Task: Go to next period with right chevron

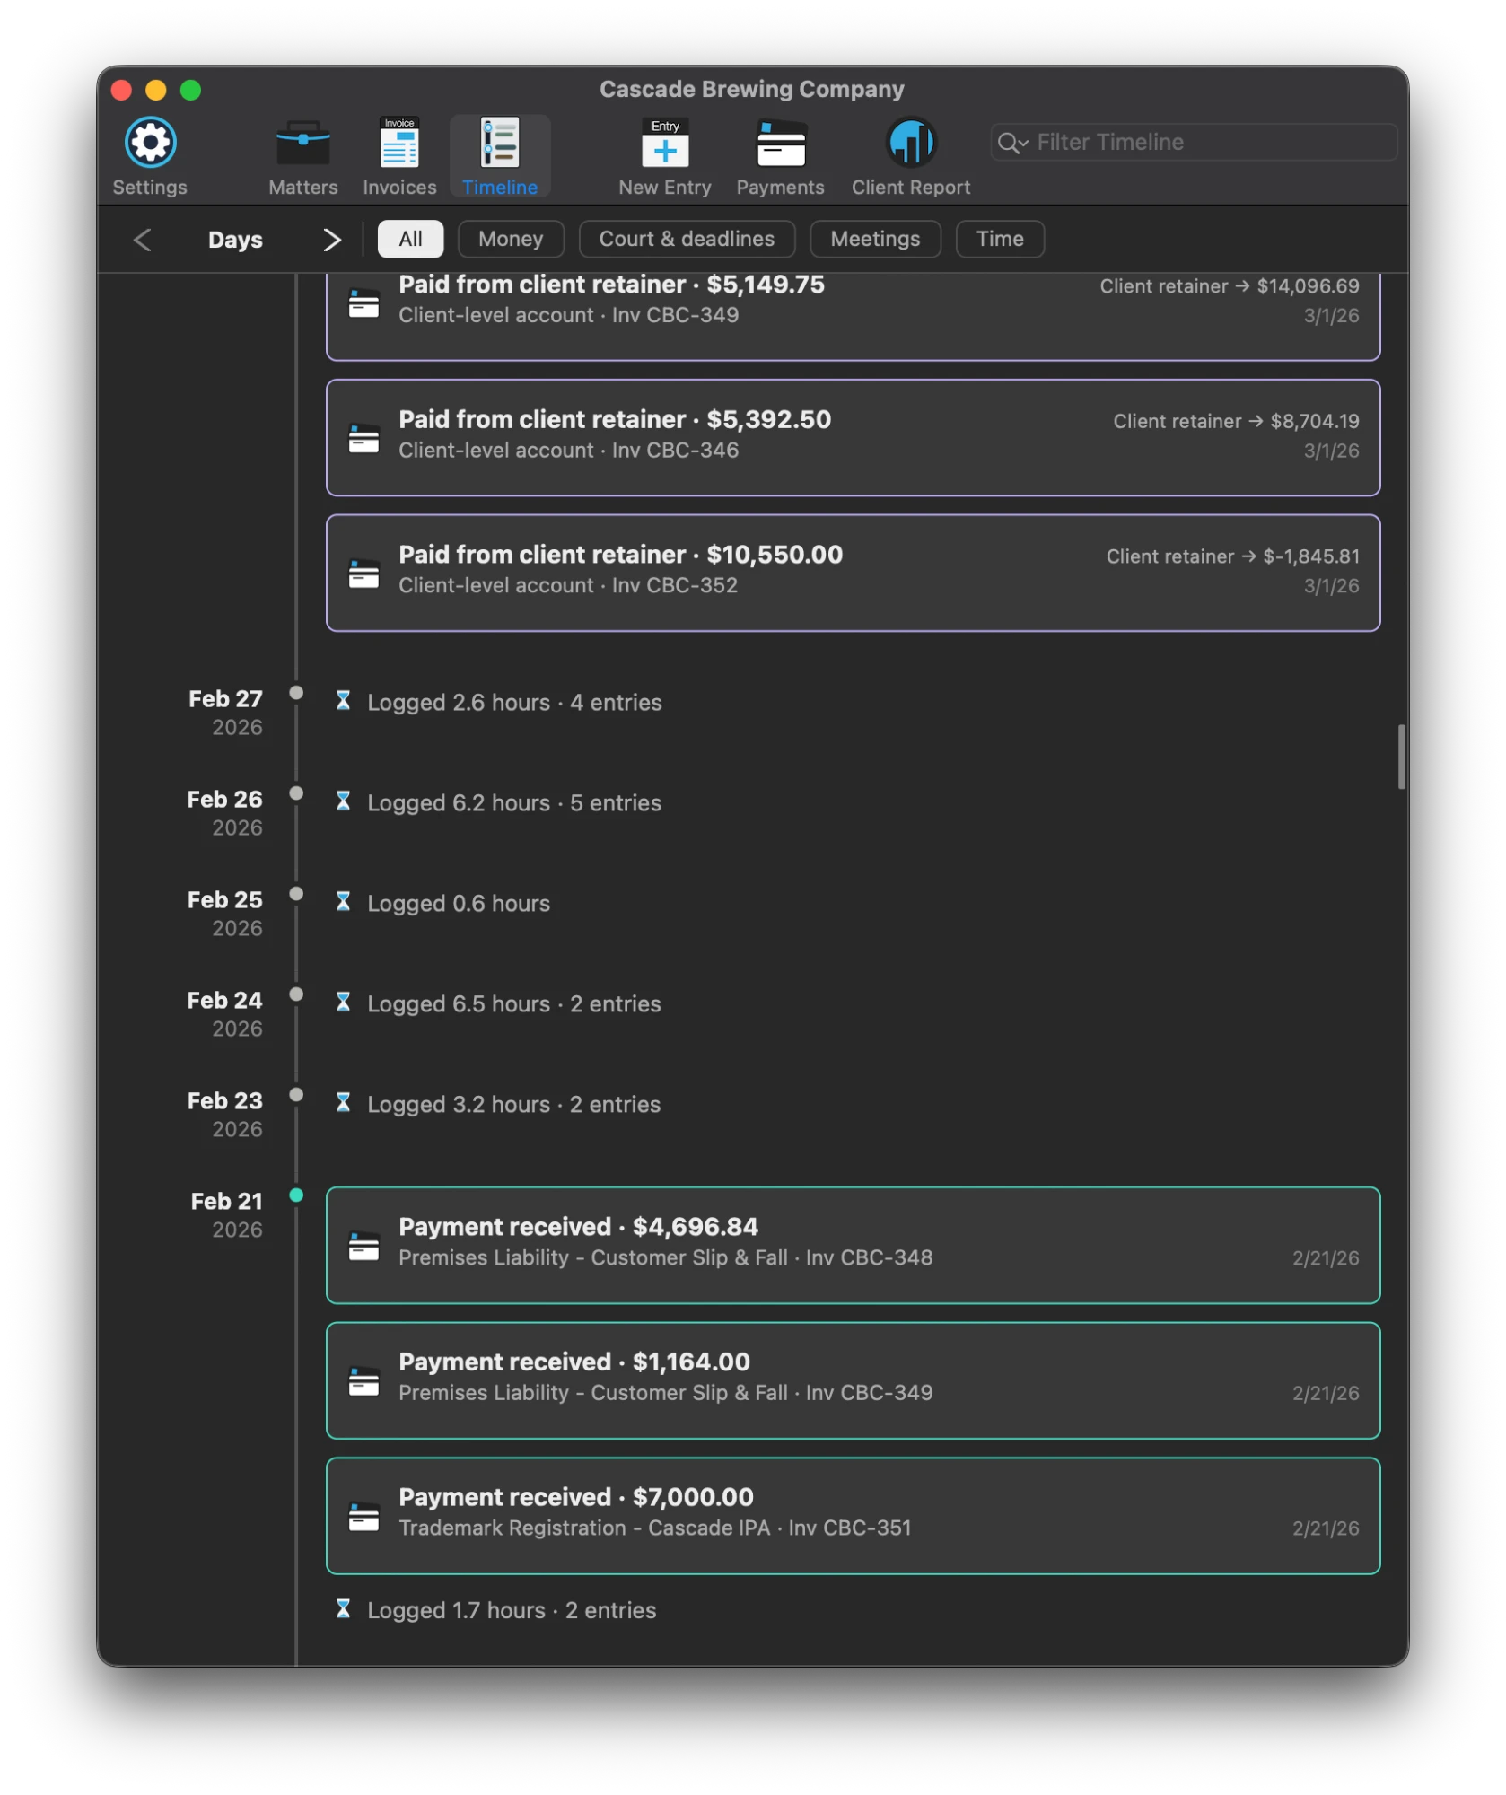Action: (x=332, y=240)
